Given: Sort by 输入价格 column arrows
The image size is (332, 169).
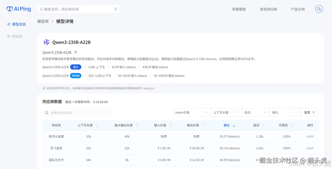Looking at the screenshot, I should 170,125.
